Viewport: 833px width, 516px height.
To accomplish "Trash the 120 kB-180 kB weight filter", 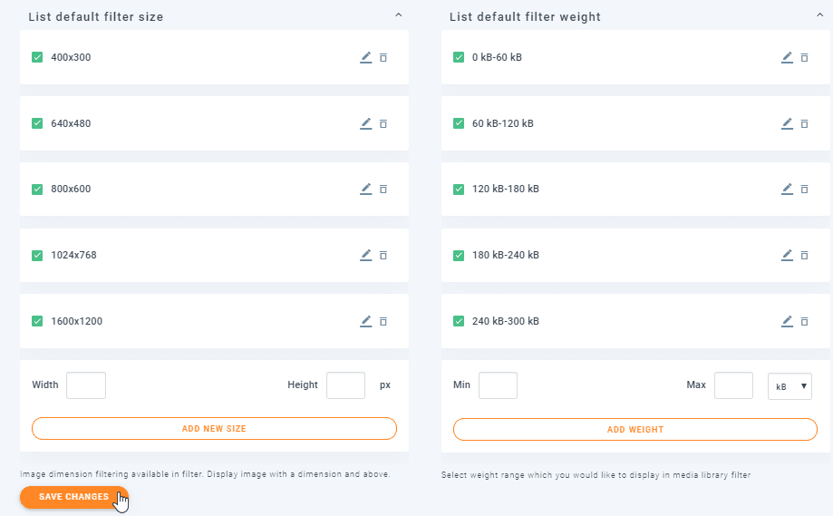I will pyautogui.click(x=804, y=190).
